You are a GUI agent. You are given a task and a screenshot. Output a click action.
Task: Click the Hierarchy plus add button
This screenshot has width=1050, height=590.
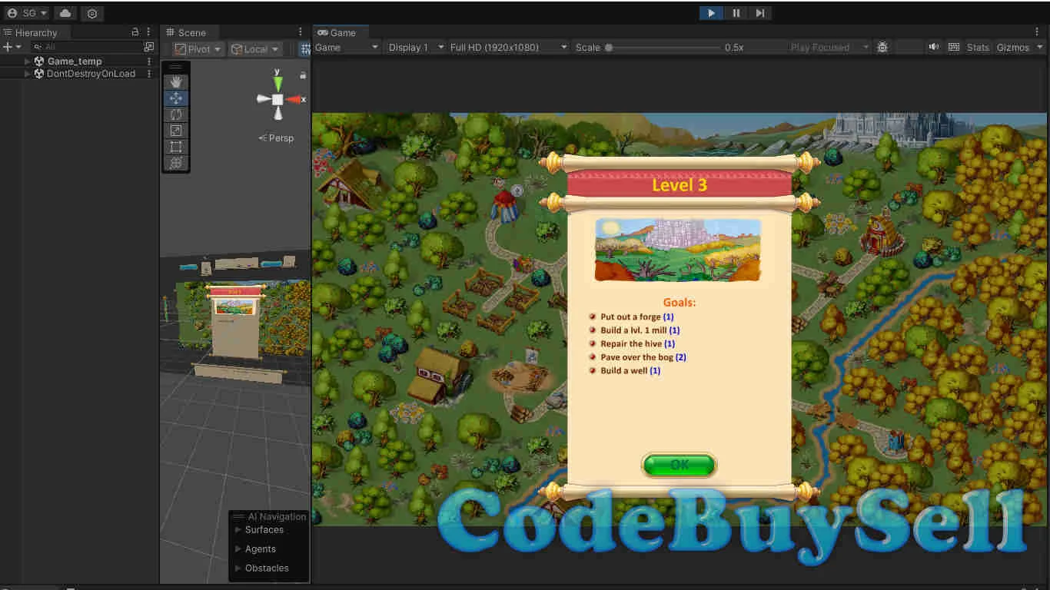click(x=8, y=47)
